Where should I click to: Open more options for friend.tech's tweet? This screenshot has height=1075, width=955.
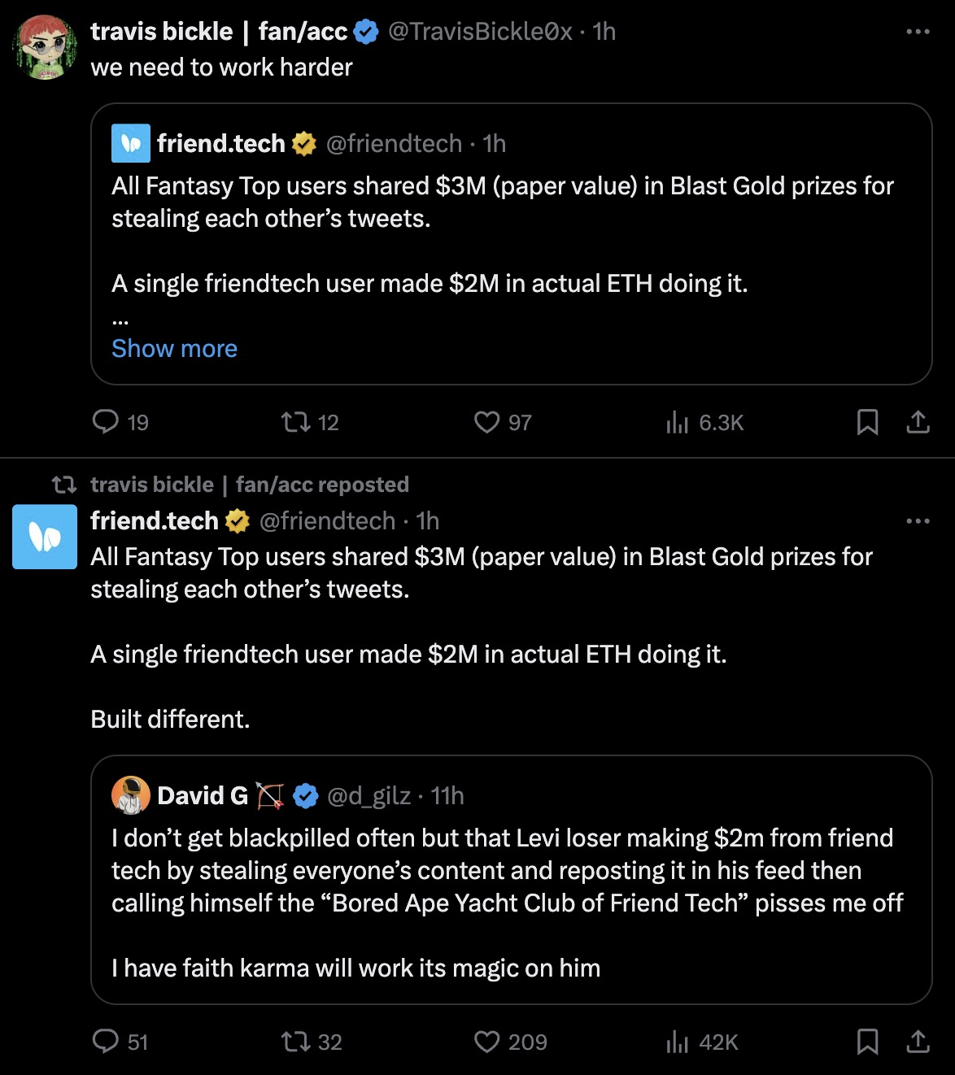[x=918, y=521]
